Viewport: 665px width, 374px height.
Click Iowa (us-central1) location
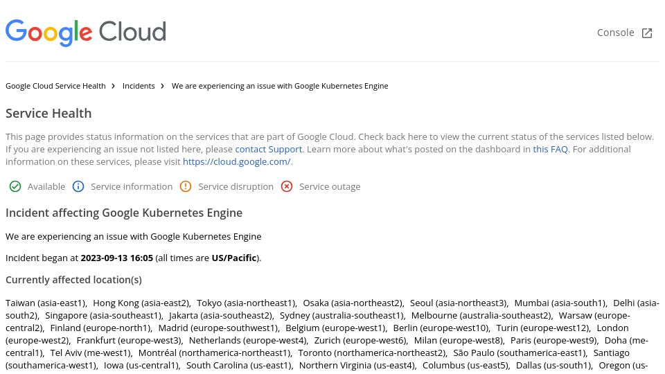(x=142, y=365)
